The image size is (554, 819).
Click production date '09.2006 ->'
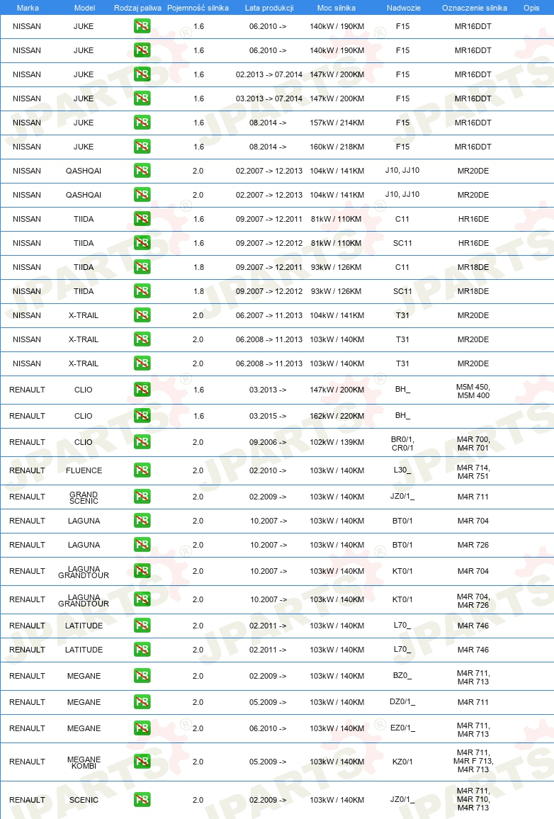coord(268,442)
